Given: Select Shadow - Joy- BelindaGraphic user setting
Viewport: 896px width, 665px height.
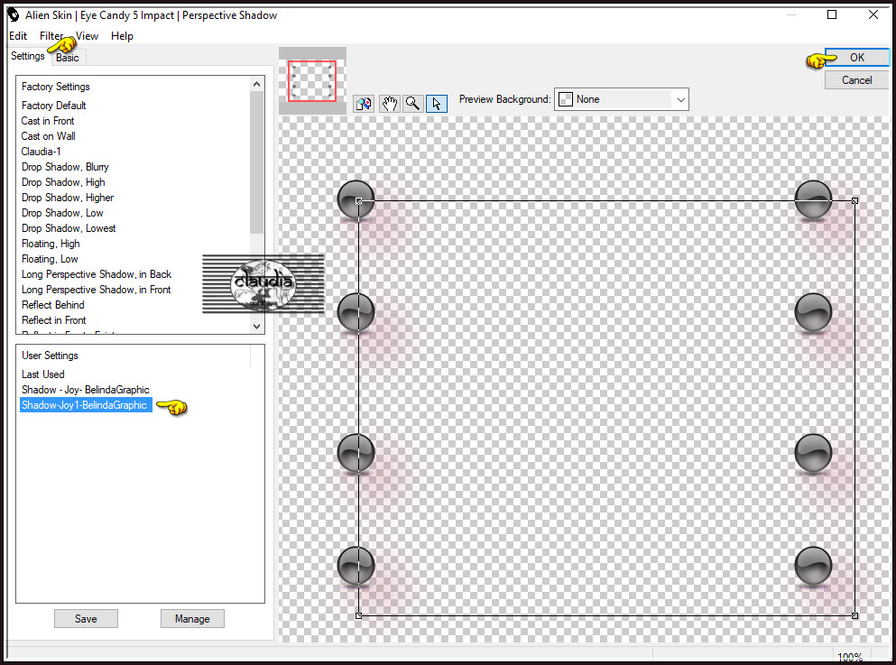Looking at the screenshot, I should coord(86,390).
